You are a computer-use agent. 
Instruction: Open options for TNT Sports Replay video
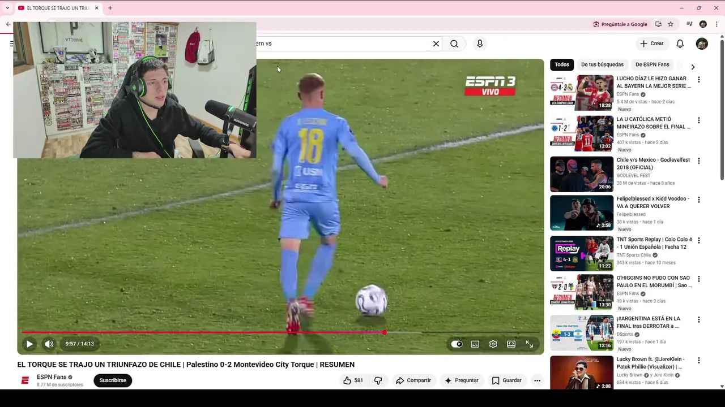click(x=699, y=240)
